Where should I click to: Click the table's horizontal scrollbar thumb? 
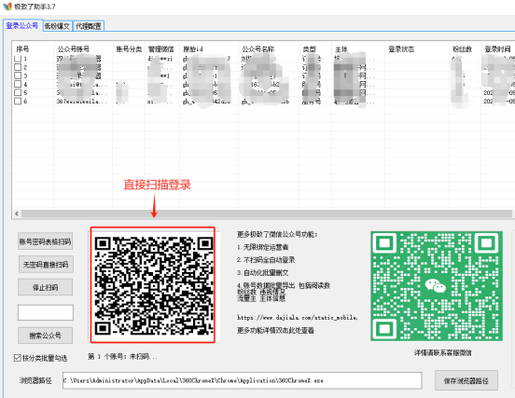[267, 214]
